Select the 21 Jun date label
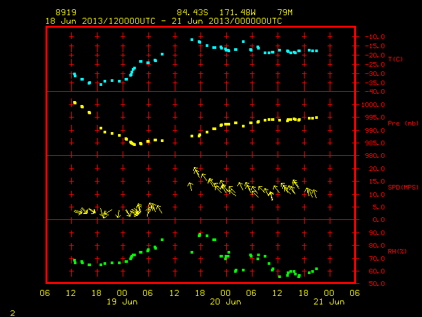This screenshot has height=317, width=422. tap(329, 302)
